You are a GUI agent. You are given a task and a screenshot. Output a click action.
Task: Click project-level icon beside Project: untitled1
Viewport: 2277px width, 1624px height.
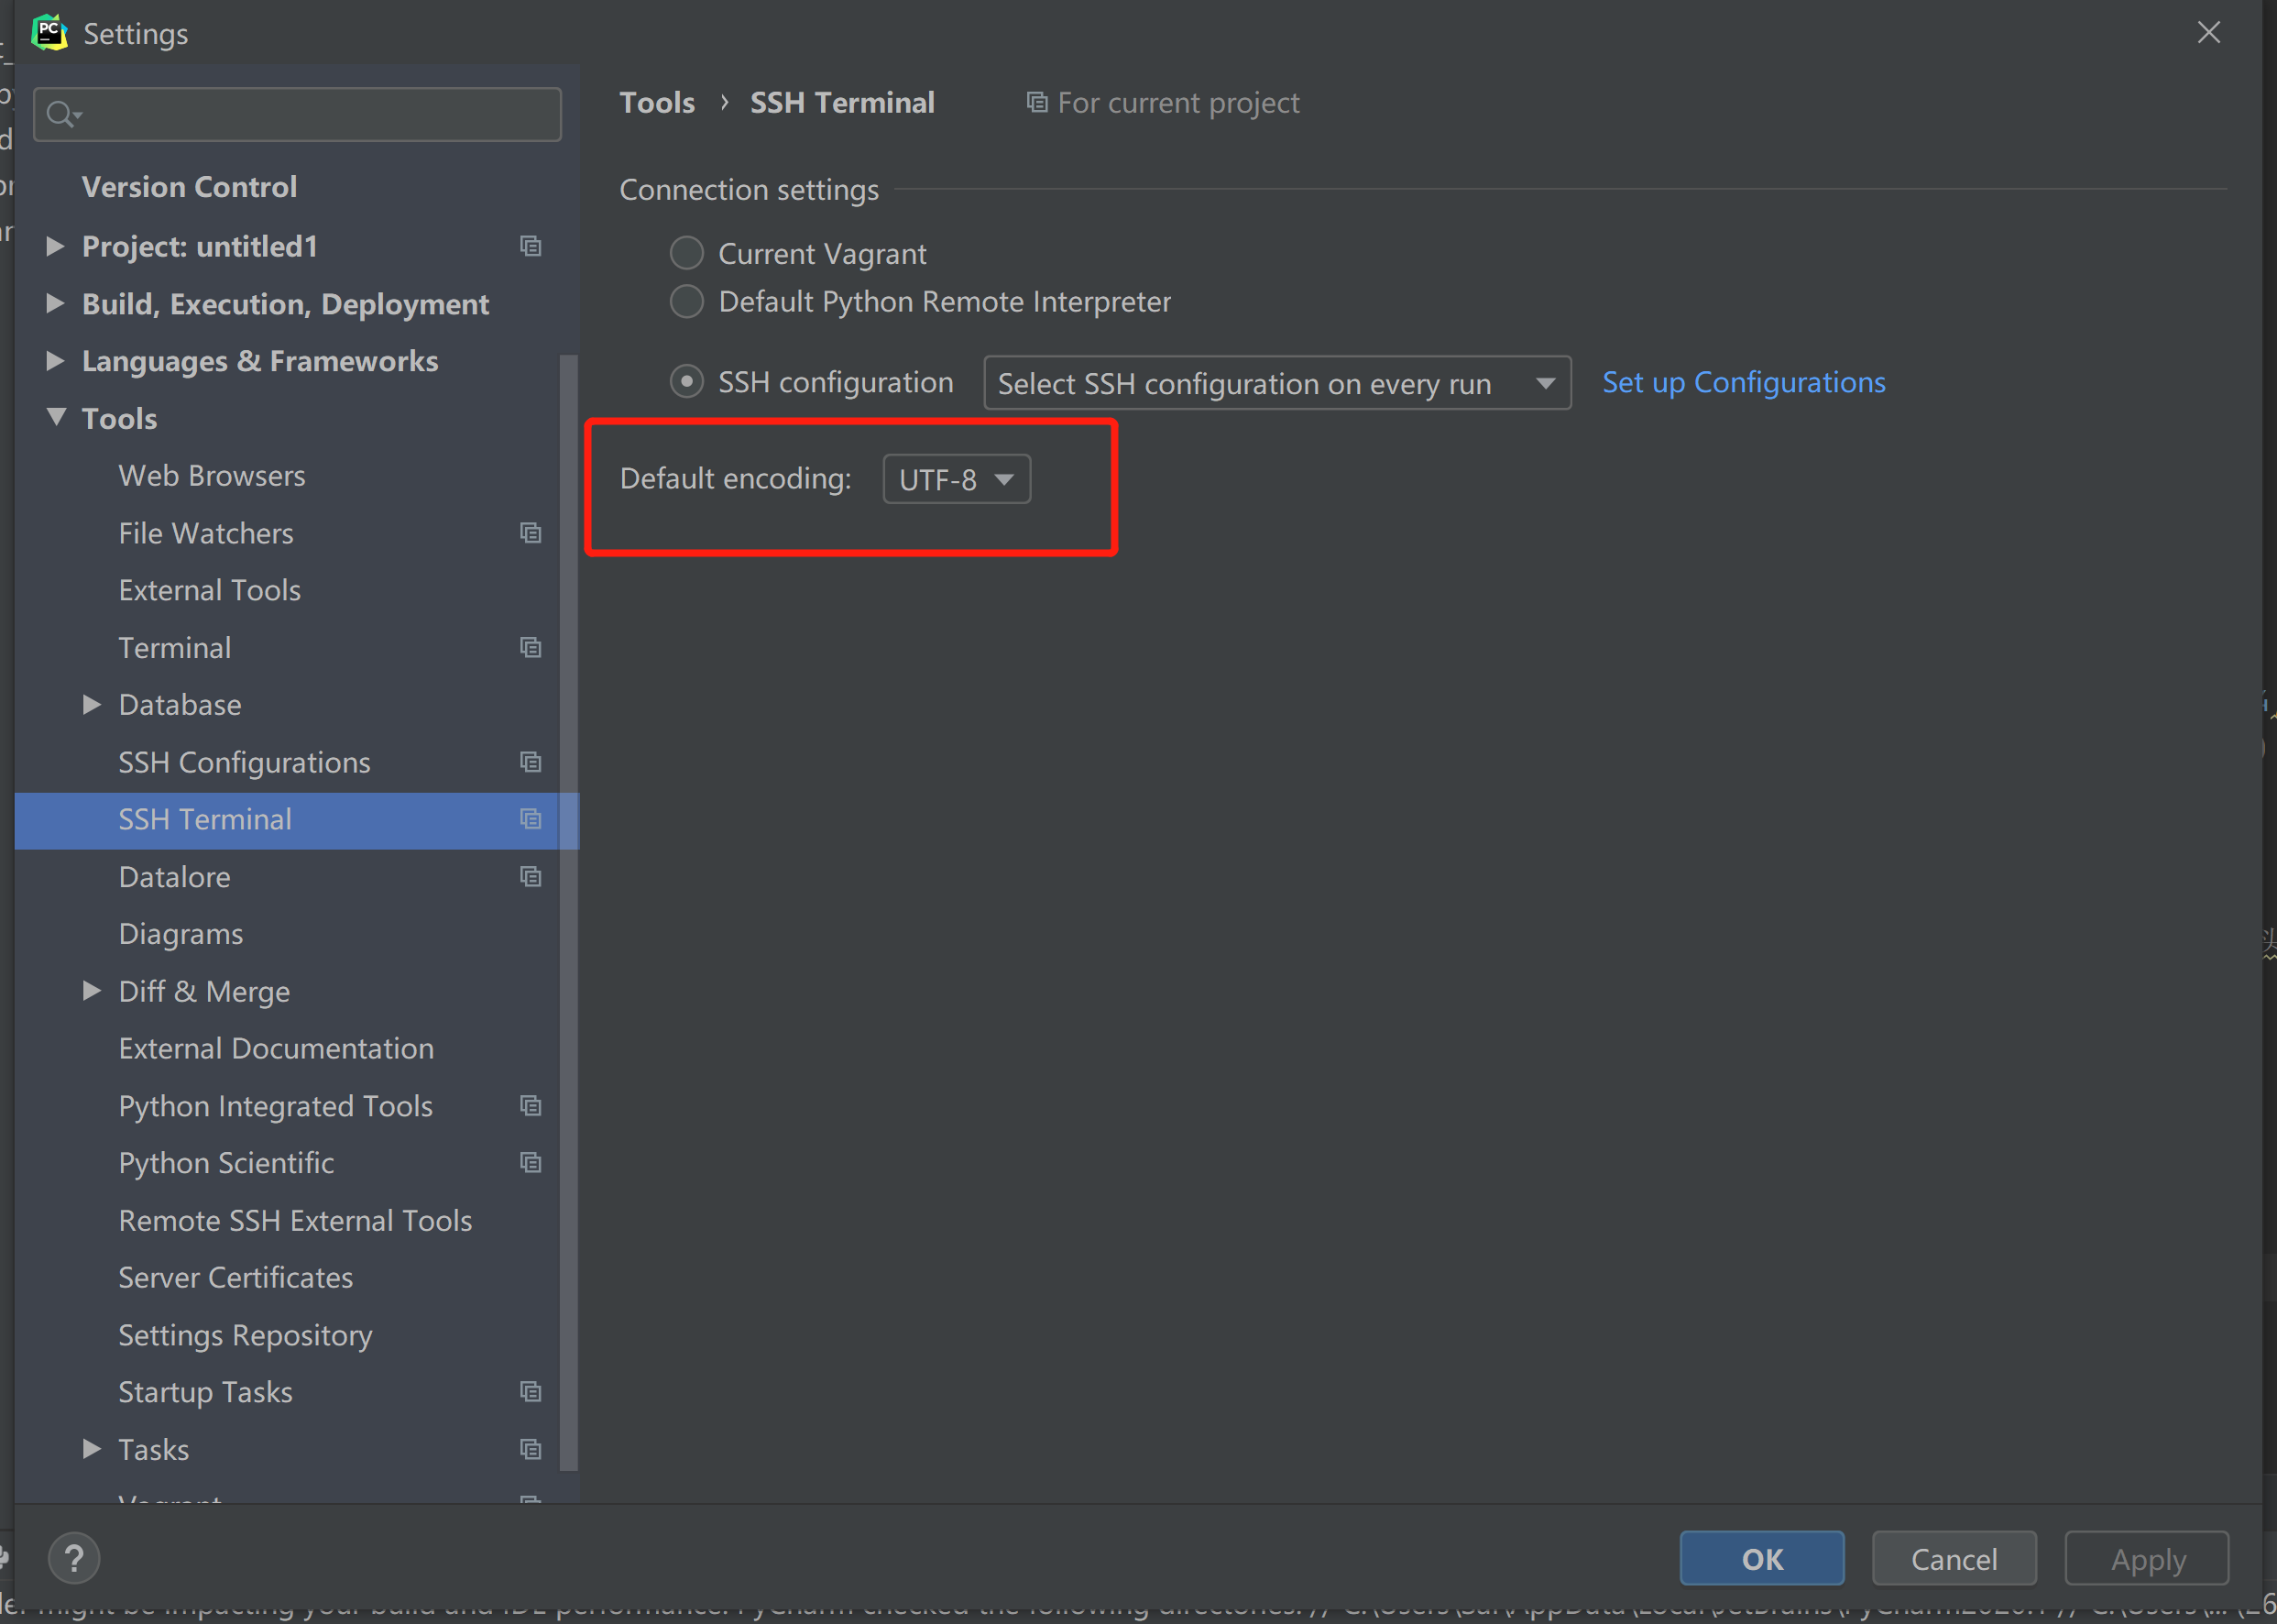(531, 246)
